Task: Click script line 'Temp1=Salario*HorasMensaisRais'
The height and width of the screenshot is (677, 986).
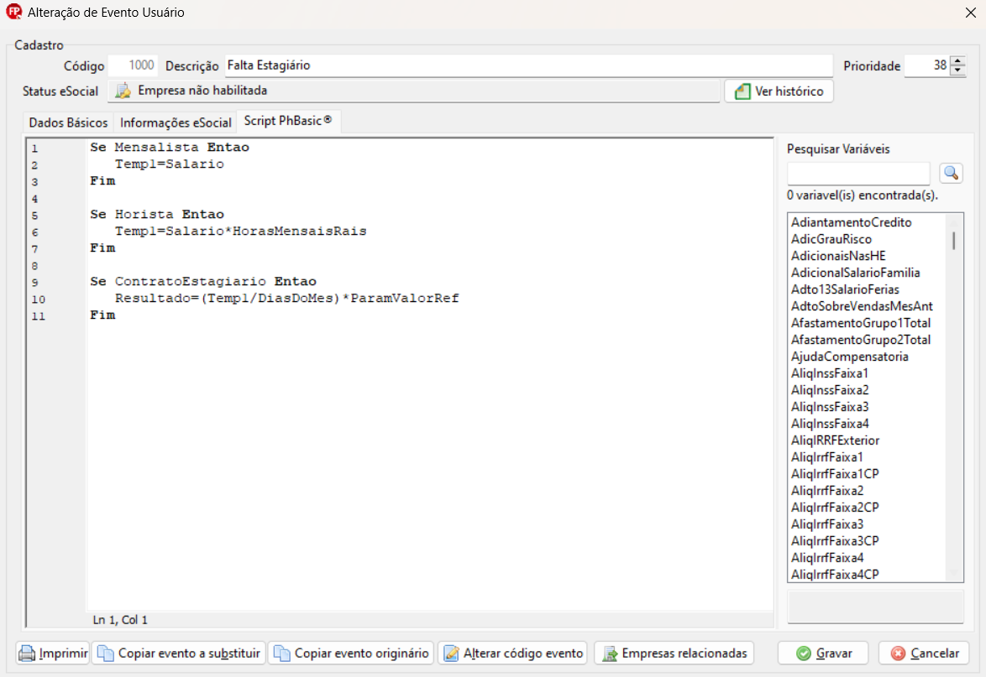Action: coord(240,231)
